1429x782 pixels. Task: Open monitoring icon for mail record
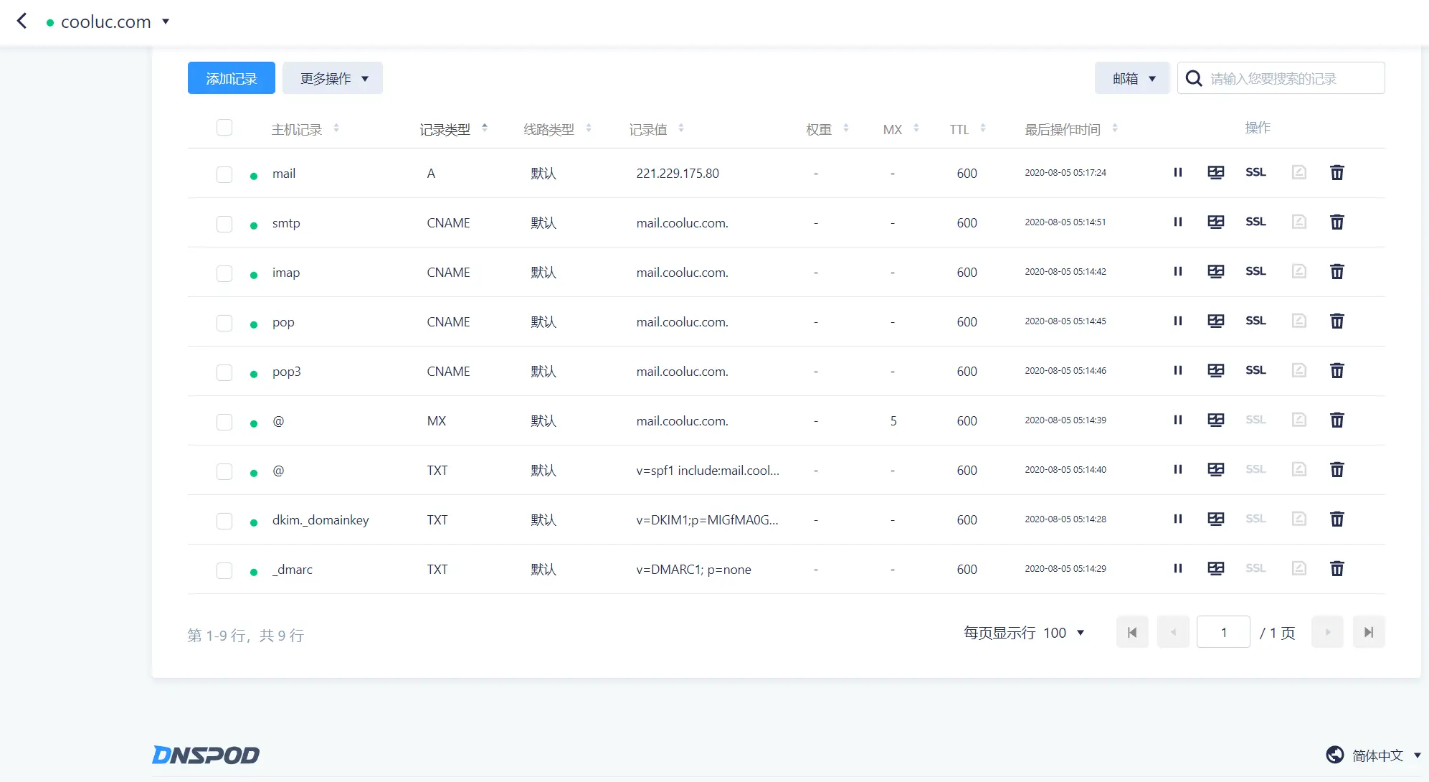1216,172
